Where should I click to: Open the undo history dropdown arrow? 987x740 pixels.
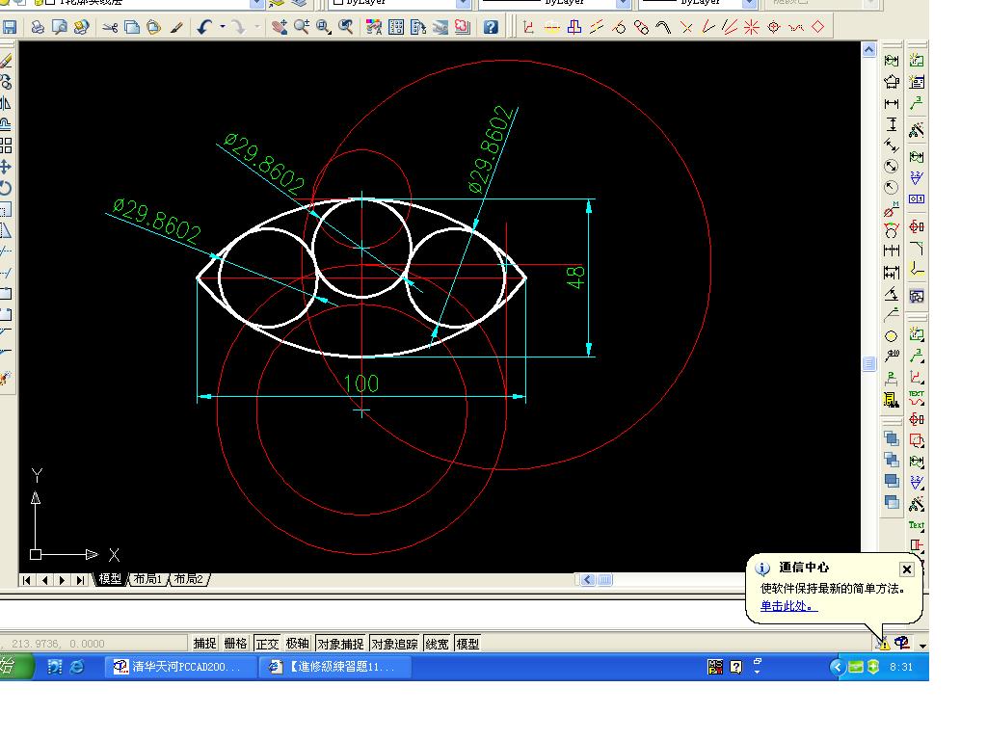point(223,27)
